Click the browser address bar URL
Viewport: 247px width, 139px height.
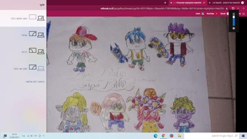(x=162, y=8)
